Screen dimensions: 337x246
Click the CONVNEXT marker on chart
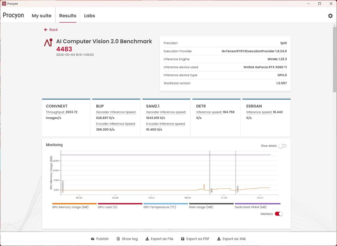click(x=62, y=186)
